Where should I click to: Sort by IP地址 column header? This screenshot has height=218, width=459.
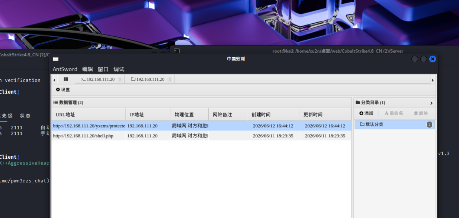tap(148, 115)
